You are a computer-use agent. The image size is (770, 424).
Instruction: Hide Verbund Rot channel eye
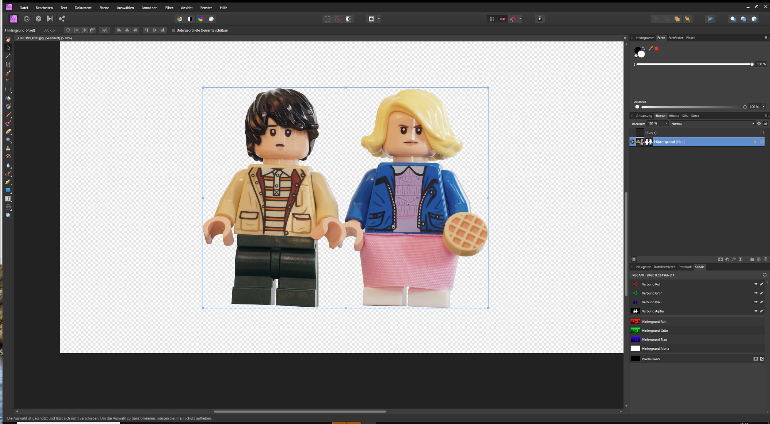[x=755, y=284]
